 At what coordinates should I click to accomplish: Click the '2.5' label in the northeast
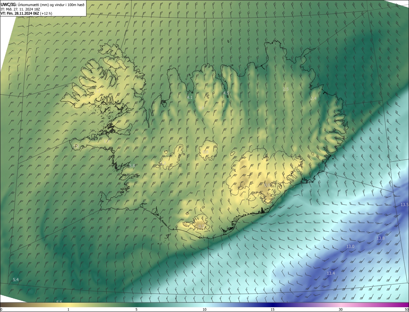pos(286,89)
